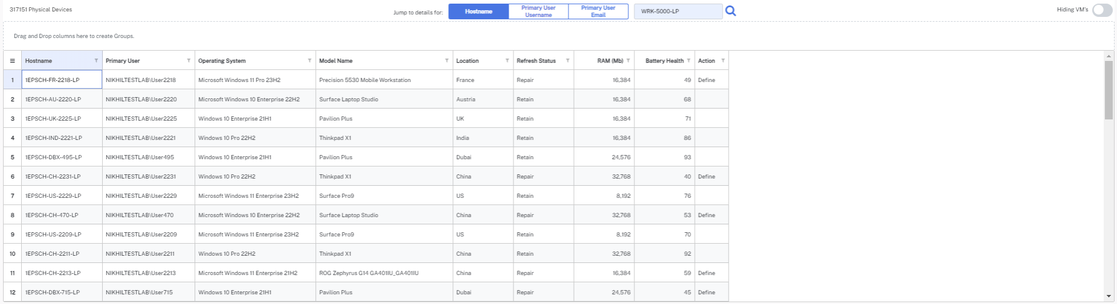Click Define for 1EPSCH-CH-2231-LP row
The width and height of the screenshot is (1117, 304).
tap(706, 177)
